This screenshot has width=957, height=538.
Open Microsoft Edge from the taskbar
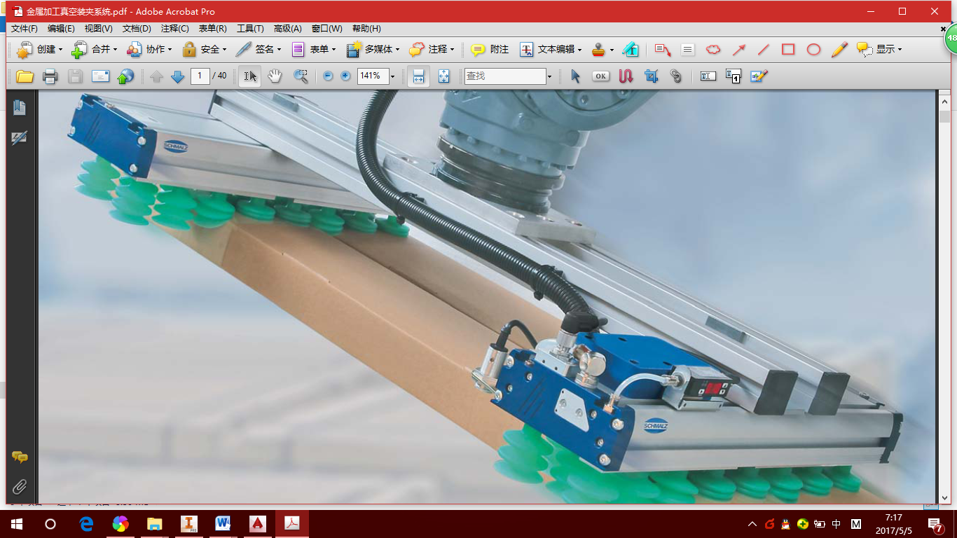[86, 524]
